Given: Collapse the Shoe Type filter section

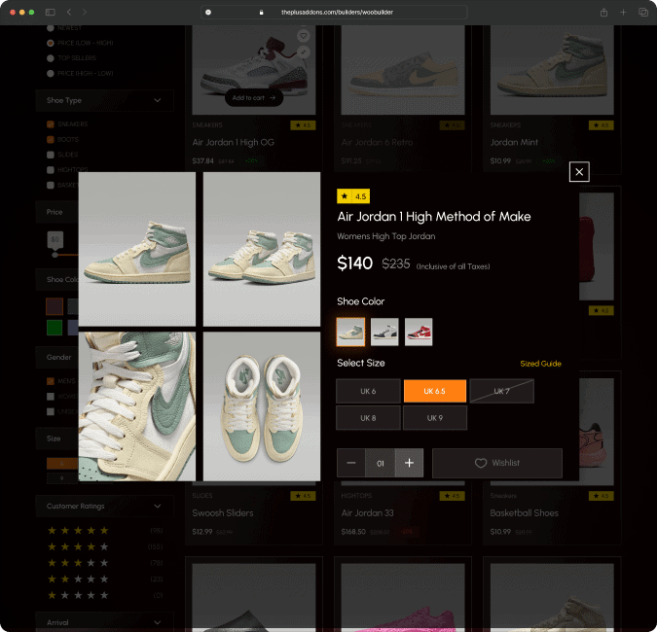Looking at the screenshot, I should pyautogui.click(x=157, y=100).
